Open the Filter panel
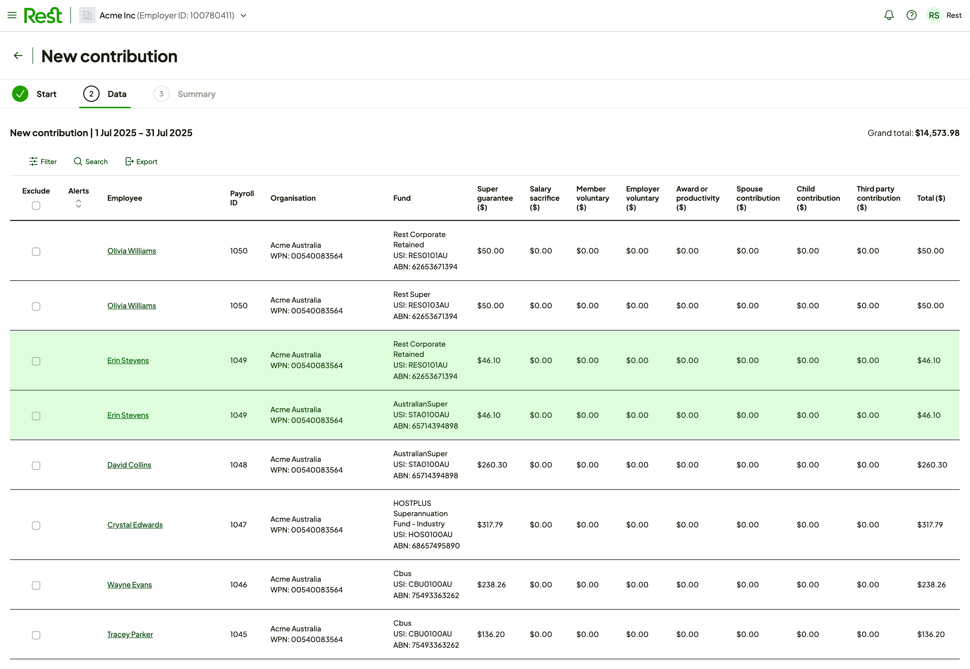 tap(42, 161)
